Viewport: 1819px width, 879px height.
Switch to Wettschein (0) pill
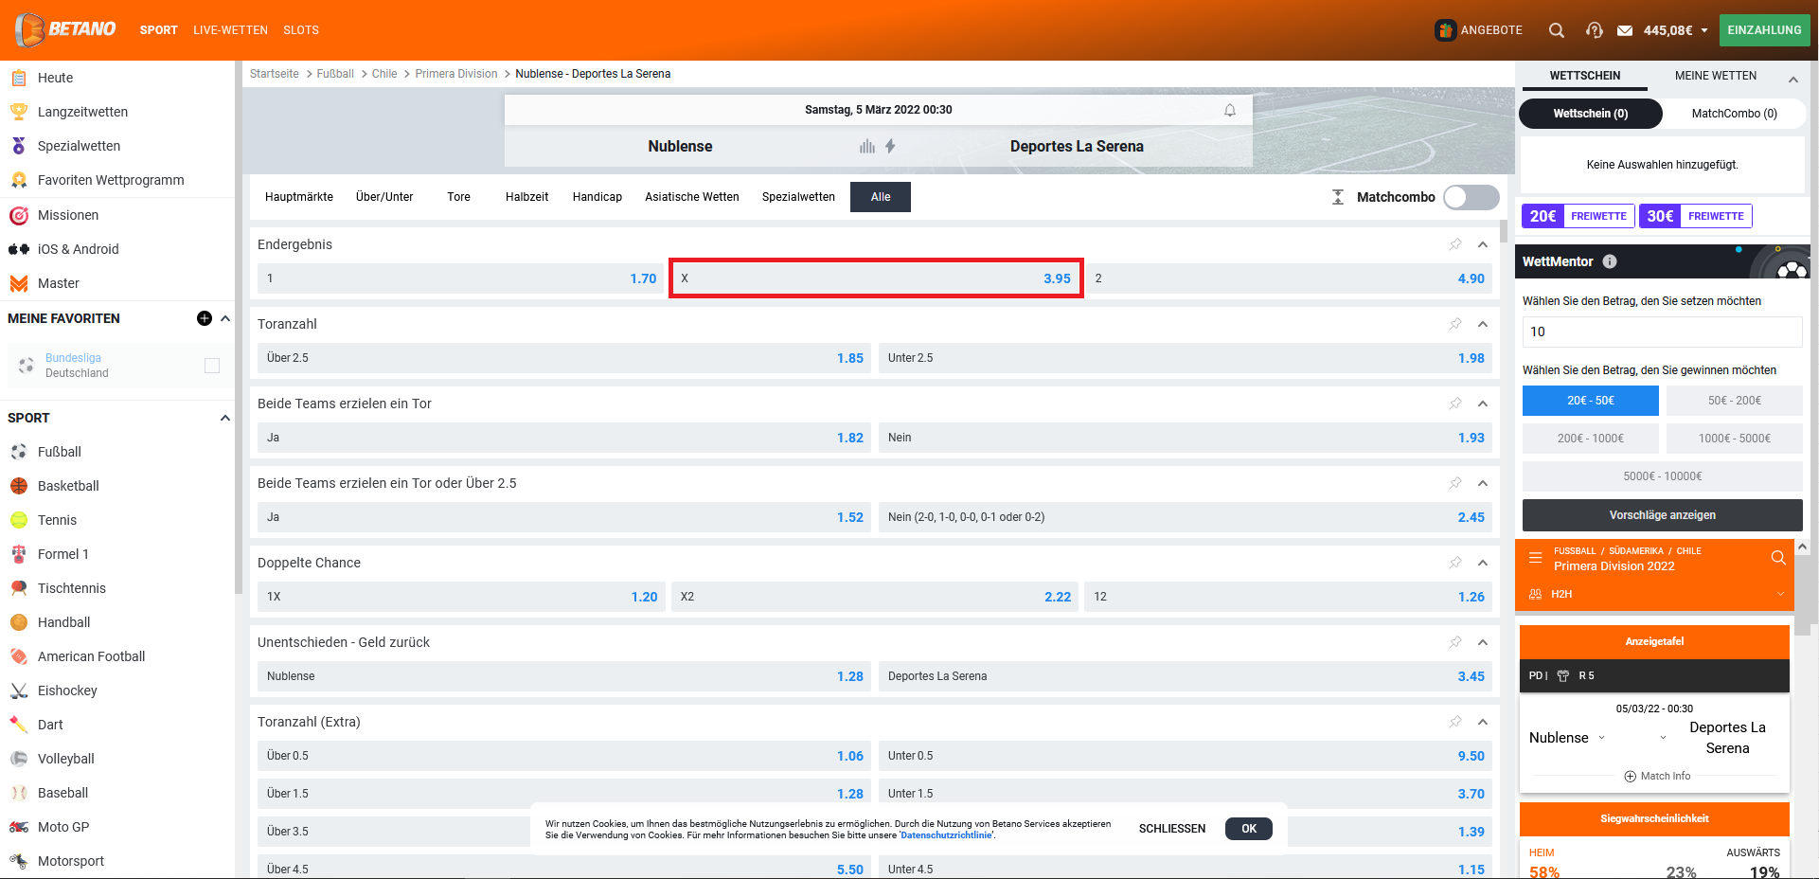coord(1591,114)
